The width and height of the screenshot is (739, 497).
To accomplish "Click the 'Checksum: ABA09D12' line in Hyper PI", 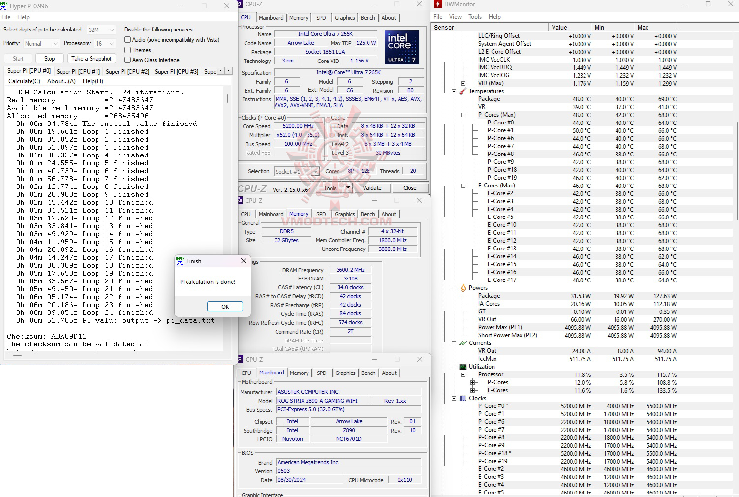I will [47, 336].
